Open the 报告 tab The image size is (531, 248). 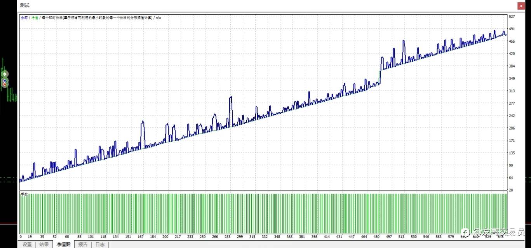(x=83, y=245)
